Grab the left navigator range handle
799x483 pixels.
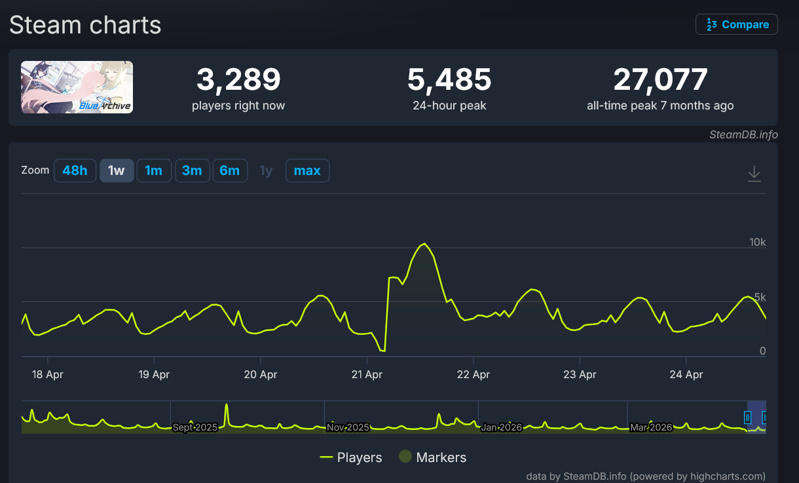click(x=748, y=417)
